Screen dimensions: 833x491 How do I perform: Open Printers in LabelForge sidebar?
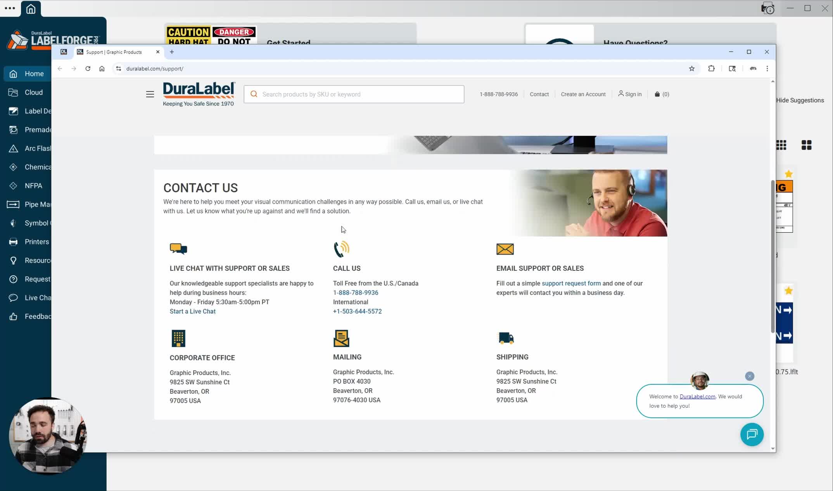[x=28, y=242]
